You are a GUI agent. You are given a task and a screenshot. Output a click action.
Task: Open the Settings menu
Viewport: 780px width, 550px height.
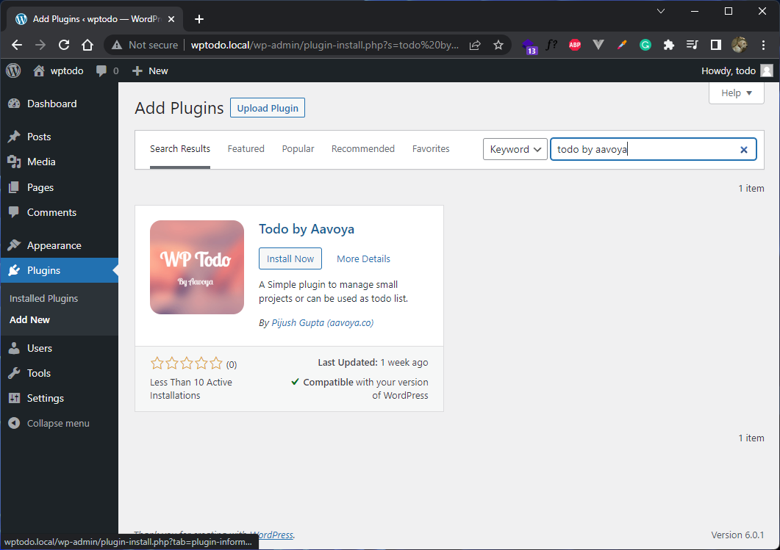coord(60,399)
